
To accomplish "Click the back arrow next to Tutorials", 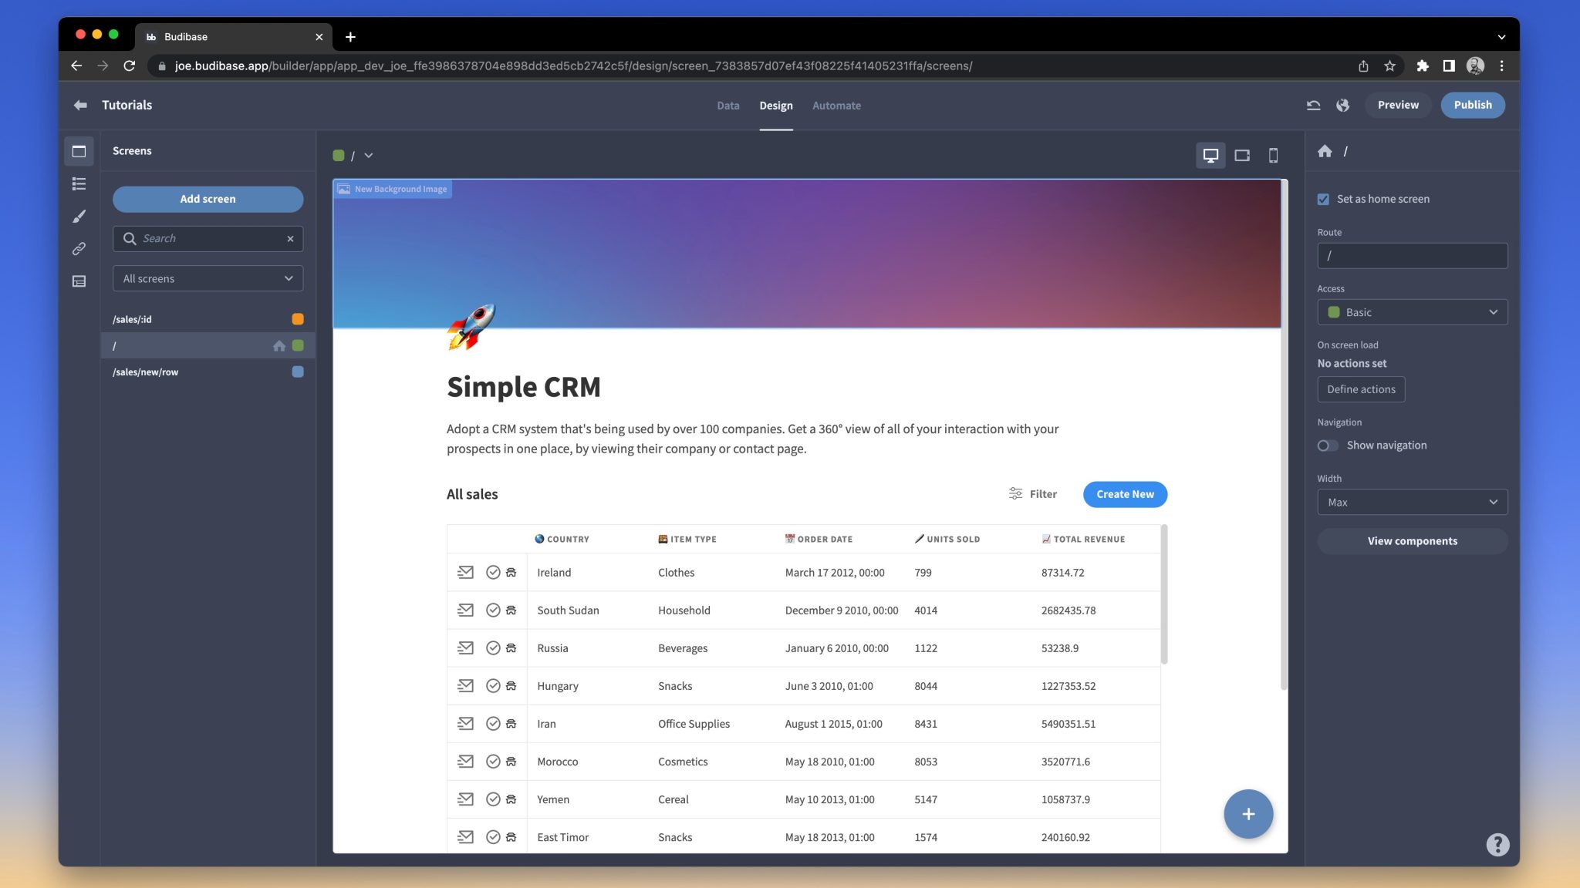I will (80, 105).
